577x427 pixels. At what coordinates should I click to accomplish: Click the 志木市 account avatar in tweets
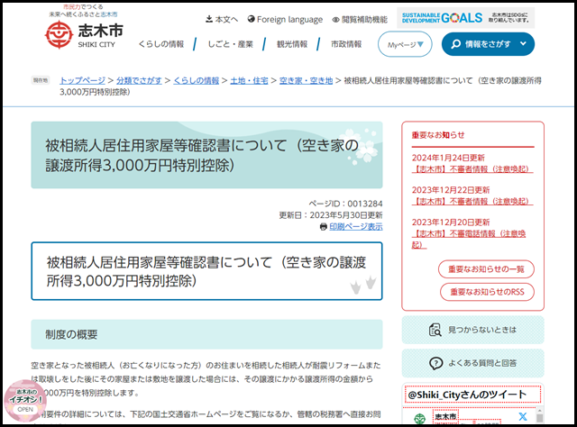[420, 419]
